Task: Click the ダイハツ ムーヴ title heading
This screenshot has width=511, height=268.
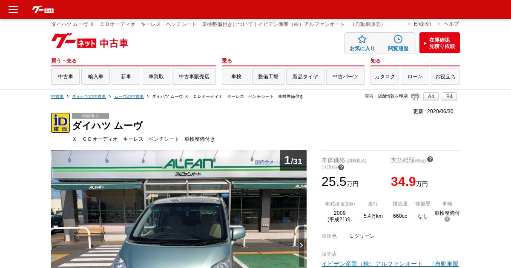Action: click(x=107, y=126)
